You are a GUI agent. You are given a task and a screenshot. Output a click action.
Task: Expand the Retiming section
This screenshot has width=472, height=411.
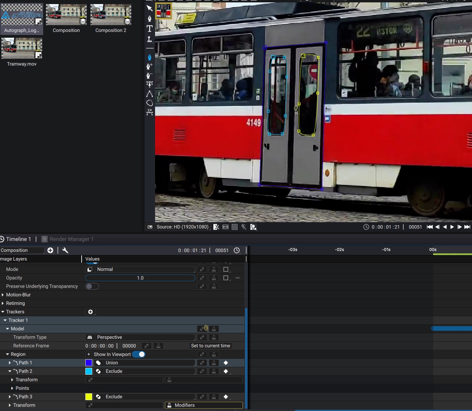tap(3, 303)
